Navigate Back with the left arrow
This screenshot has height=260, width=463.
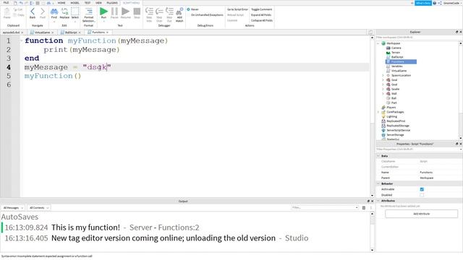pyautogui.click(x=33, y=12)
